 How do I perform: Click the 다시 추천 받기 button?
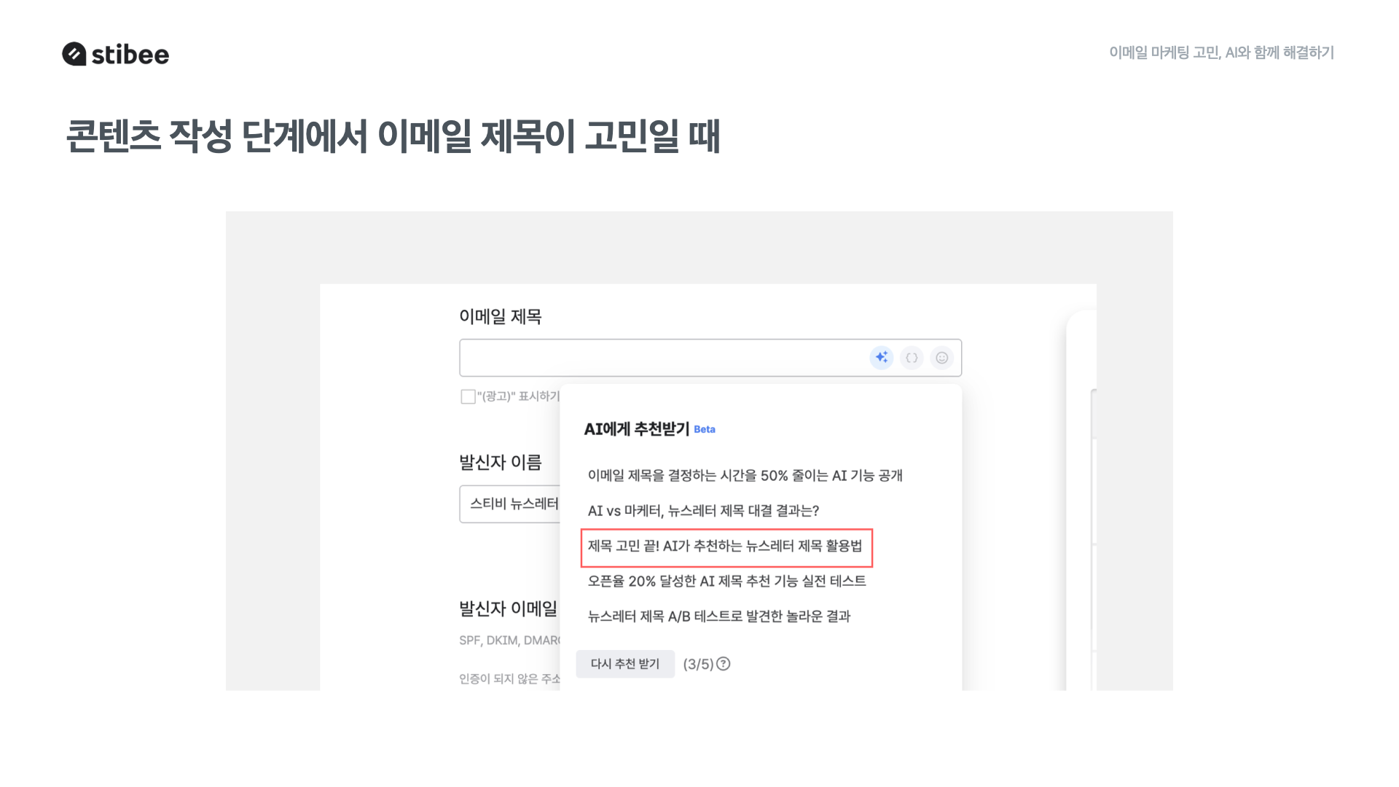point(625,664)
